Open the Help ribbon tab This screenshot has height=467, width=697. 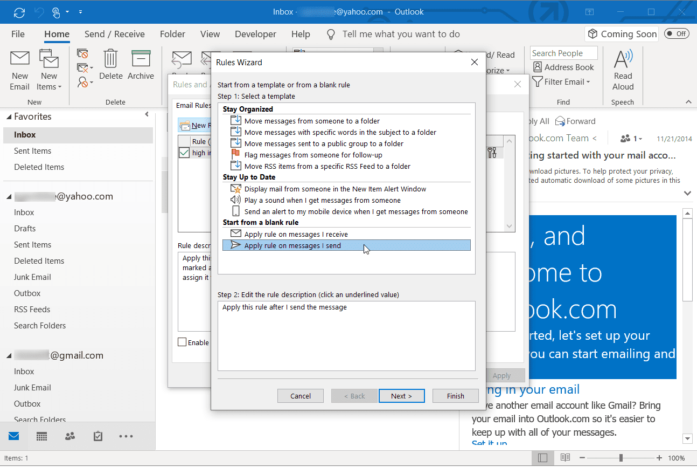[x=301, y=34]
